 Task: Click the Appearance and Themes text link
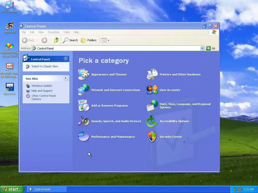(109, 74)
